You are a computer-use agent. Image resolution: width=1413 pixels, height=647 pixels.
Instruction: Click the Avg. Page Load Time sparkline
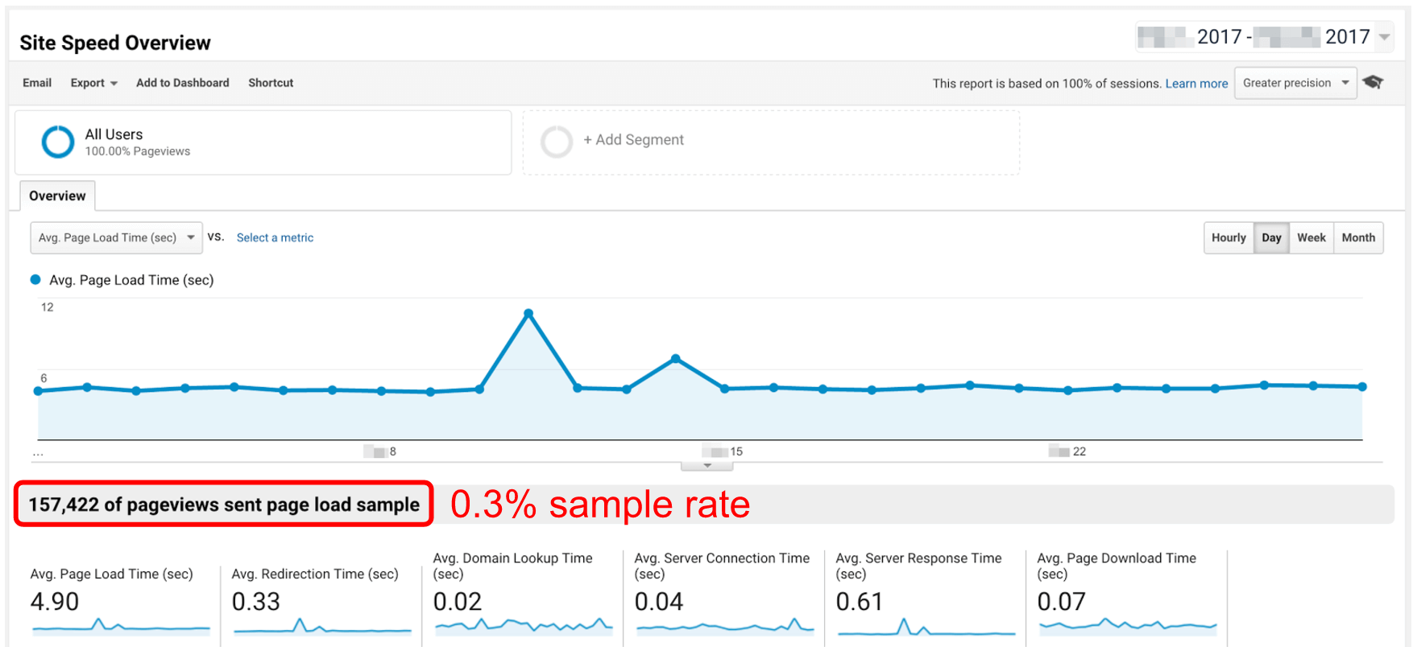(121, 626)
